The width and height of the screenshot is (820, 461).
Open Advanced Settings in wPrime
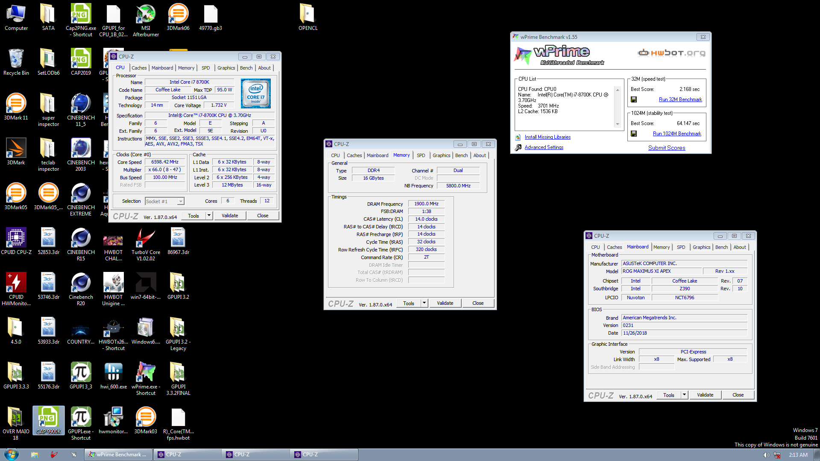544,147
